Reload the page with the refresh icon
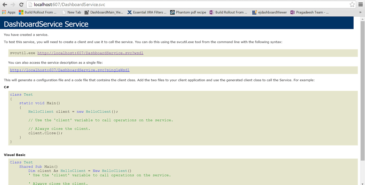The width and height of the screenshot is (365, 185). point(21,4)
